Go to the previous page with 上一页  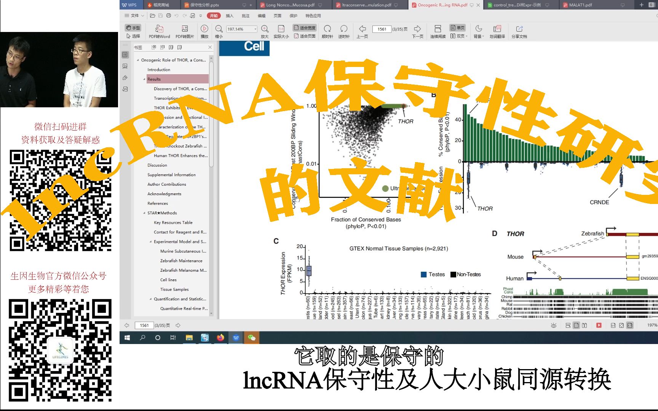(362, 32)
